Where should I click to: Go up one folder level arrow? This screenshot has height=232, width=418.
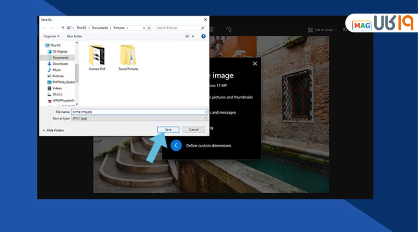pyautogui.click(x=63, y=28)
